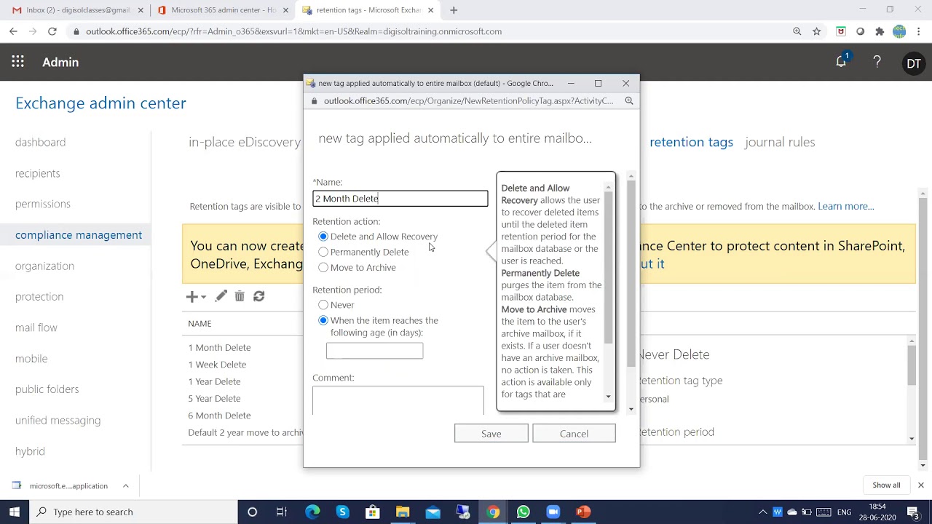Image resolution: width=932 pixels, height=524 pixels.
Task: Open Exchange admin center heading link
Action: 100,103
